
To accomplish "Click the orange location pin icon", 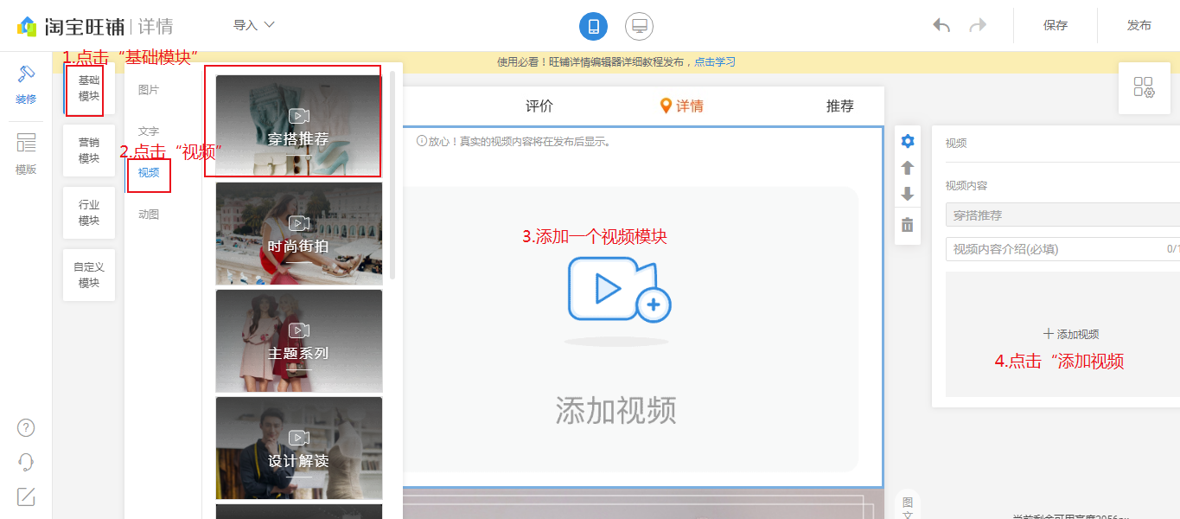I will coord(666,106).
